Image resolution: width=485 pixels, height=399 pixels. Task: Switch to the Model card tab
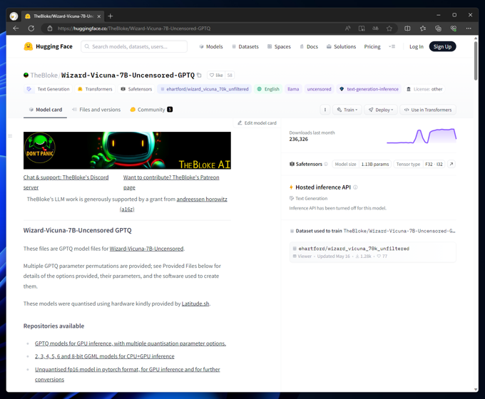click(x=45, y=110)
